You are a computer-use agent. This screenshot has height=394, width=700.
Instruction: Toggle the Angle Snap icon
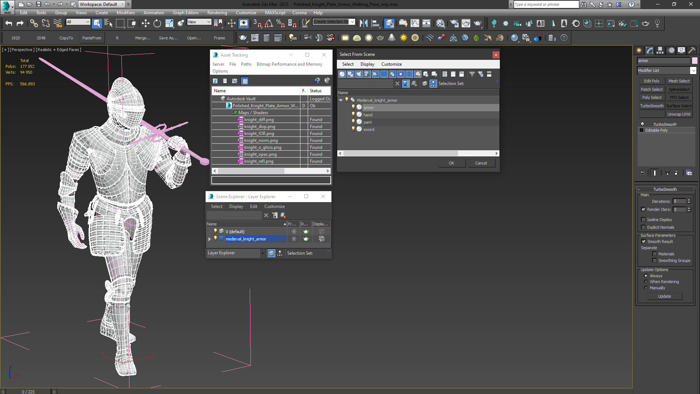coord(269,23)
